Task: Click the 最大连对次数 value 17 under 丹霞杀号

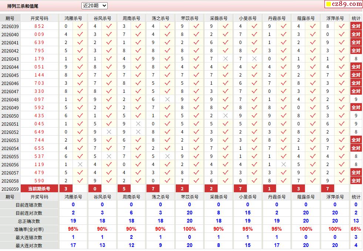Action: pyautogui.click(x=277, y=245)
